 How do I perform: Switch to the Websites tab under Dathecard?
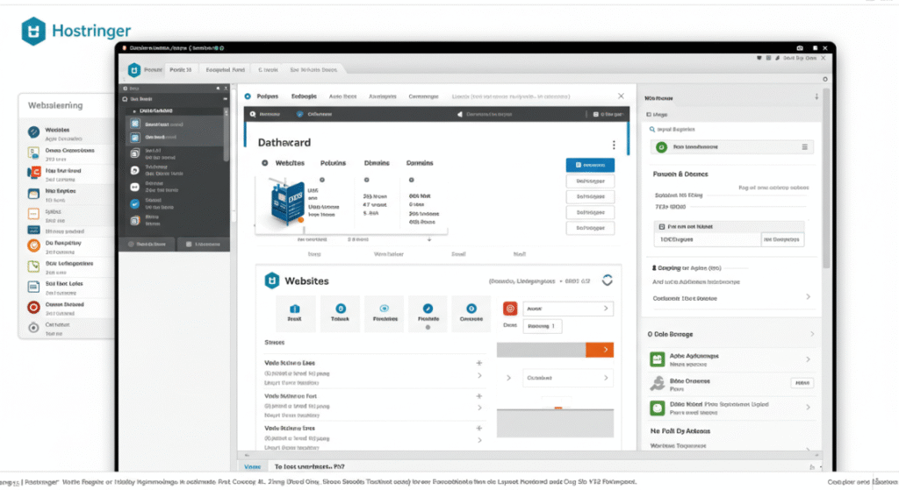[x=290, y=163]
